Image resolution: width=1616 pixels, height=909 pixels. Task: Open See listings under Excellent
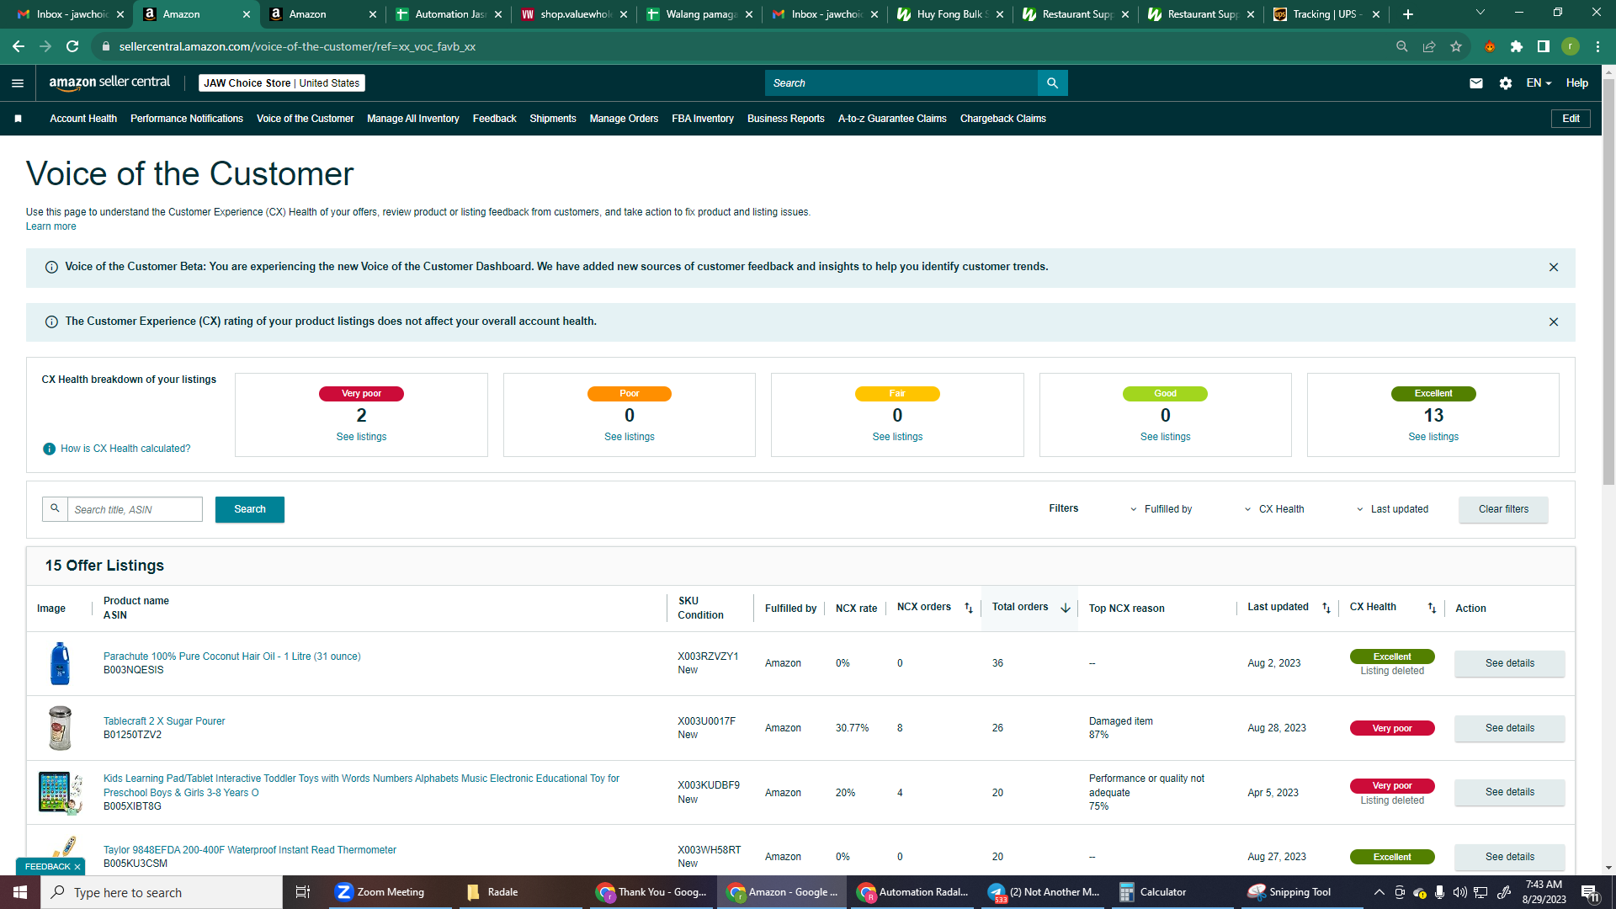coord(1433,437)
